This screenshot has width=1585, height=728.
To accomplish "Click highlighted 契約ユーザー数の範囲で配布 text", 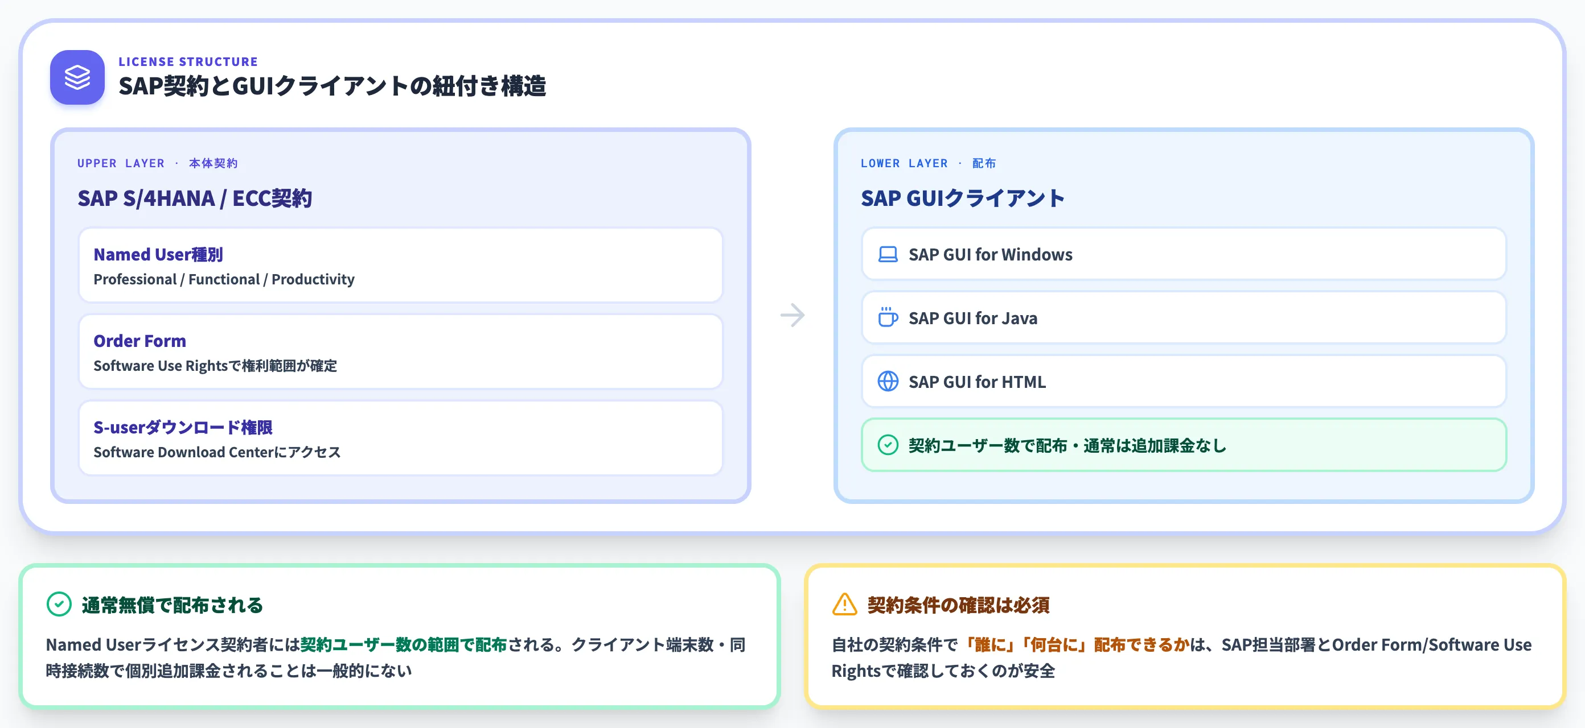I will tap(404, 645).
